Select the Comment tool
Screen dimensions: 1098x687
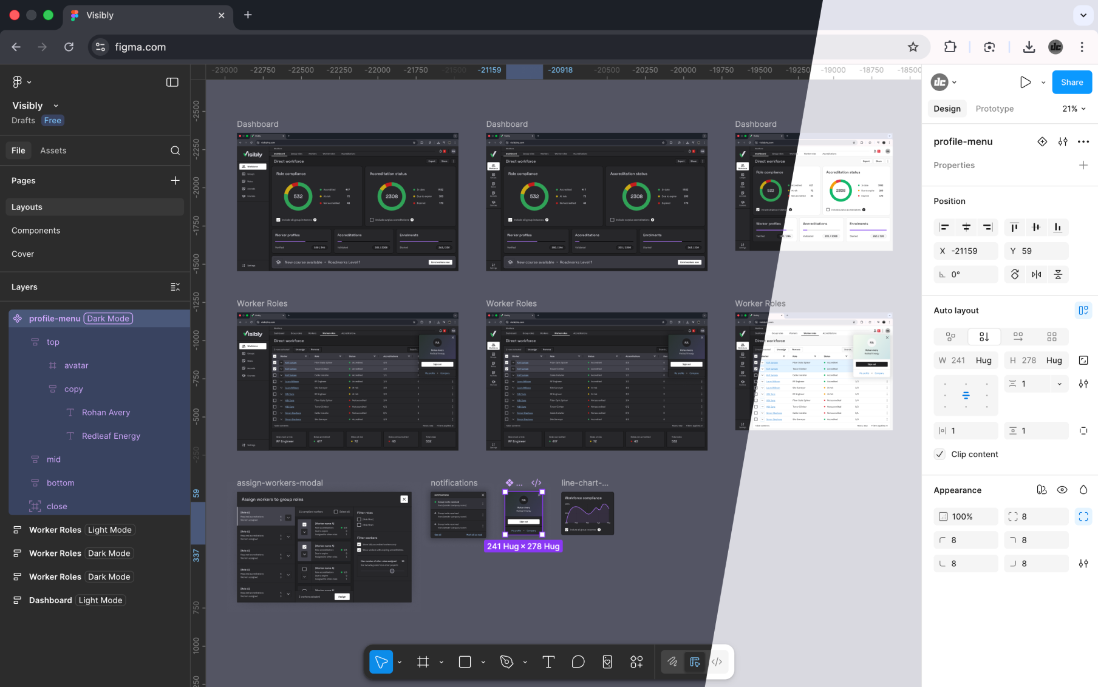(x=578, y=662)
